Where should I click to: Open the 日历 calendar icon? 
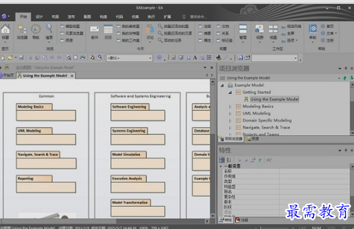click(x=108, y=29)
